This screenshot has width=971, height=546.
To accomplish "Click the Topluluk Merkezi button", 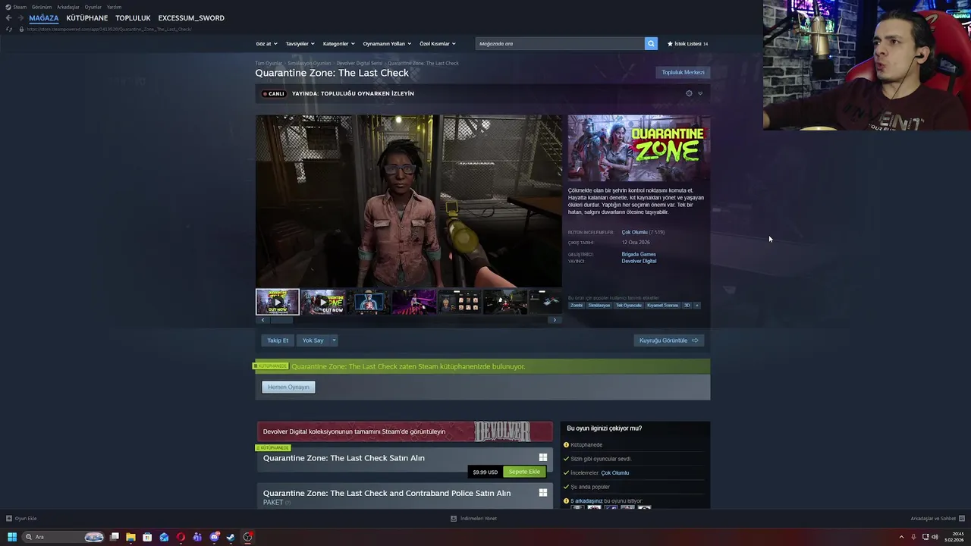I will [683, 72].
